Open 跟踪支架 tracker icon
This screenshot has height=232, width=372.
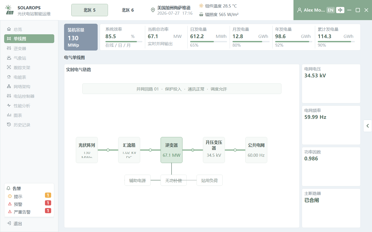pyautogui.click(x=9, y=67)
